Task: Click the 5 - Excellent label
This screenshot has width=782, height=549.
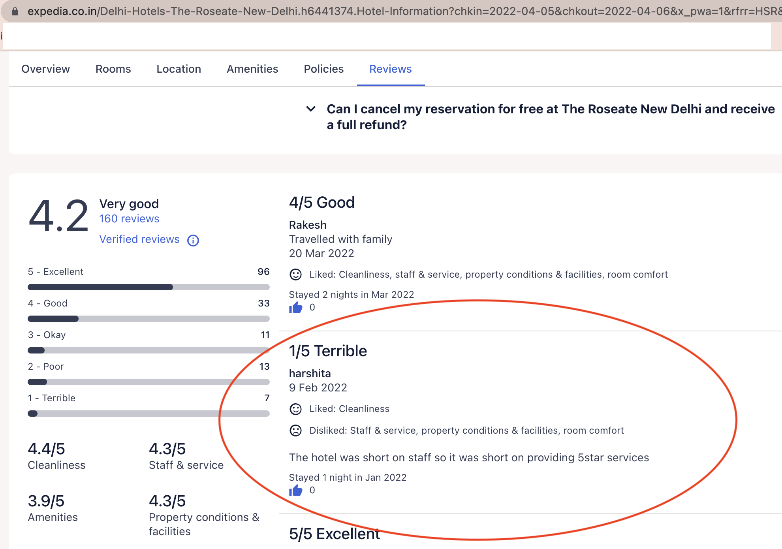Action: [56, 271]
